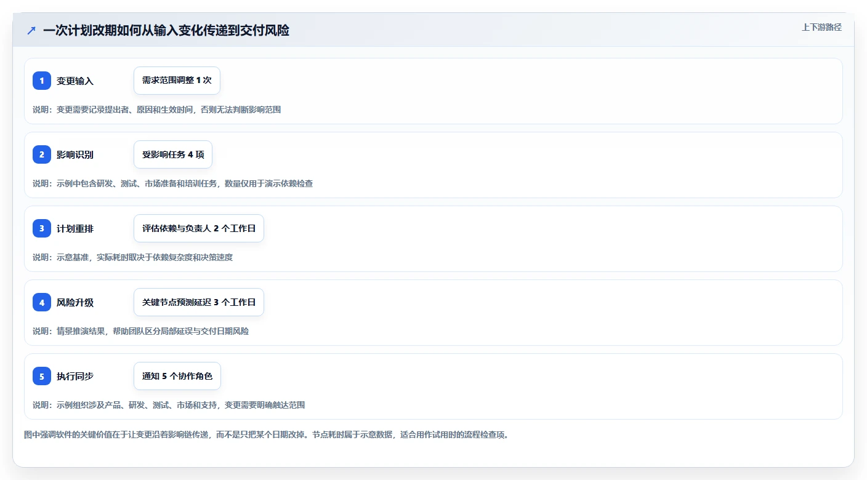Image resolution: width=867 pixels, height=480 pixels.
Task: Select the 关键节点预测延迟 3 个工作日 chip
Action: [x=199, y=302]
